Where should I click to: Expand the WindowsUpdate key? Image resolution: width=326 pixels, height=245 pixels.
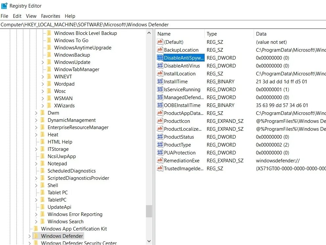[43, 62]
